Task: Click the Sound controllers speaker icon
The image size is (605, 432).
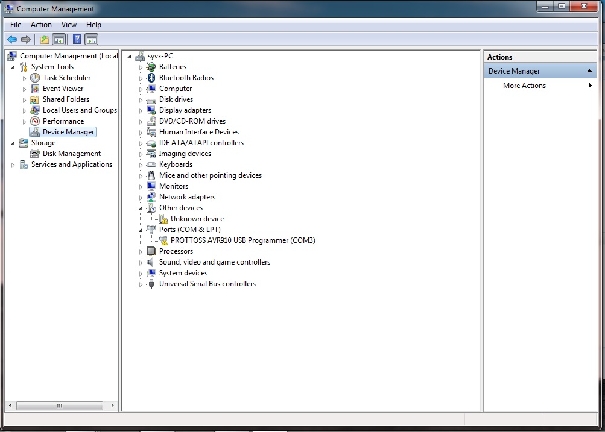Action: 150,262
